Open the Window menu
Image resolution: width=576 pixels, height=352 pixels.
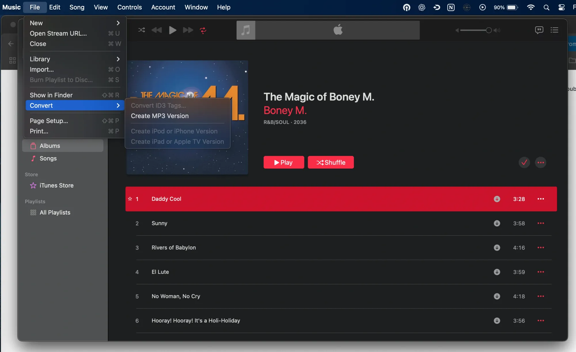pyautogui.click(x=196, y=7)
